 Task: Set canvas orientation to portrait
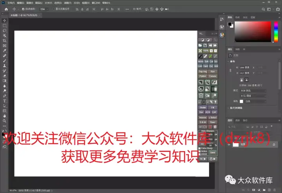coord(242,79)
